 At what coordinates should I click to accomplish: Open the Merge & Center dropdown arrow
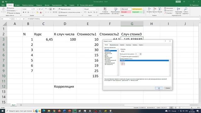click(81, 12)
